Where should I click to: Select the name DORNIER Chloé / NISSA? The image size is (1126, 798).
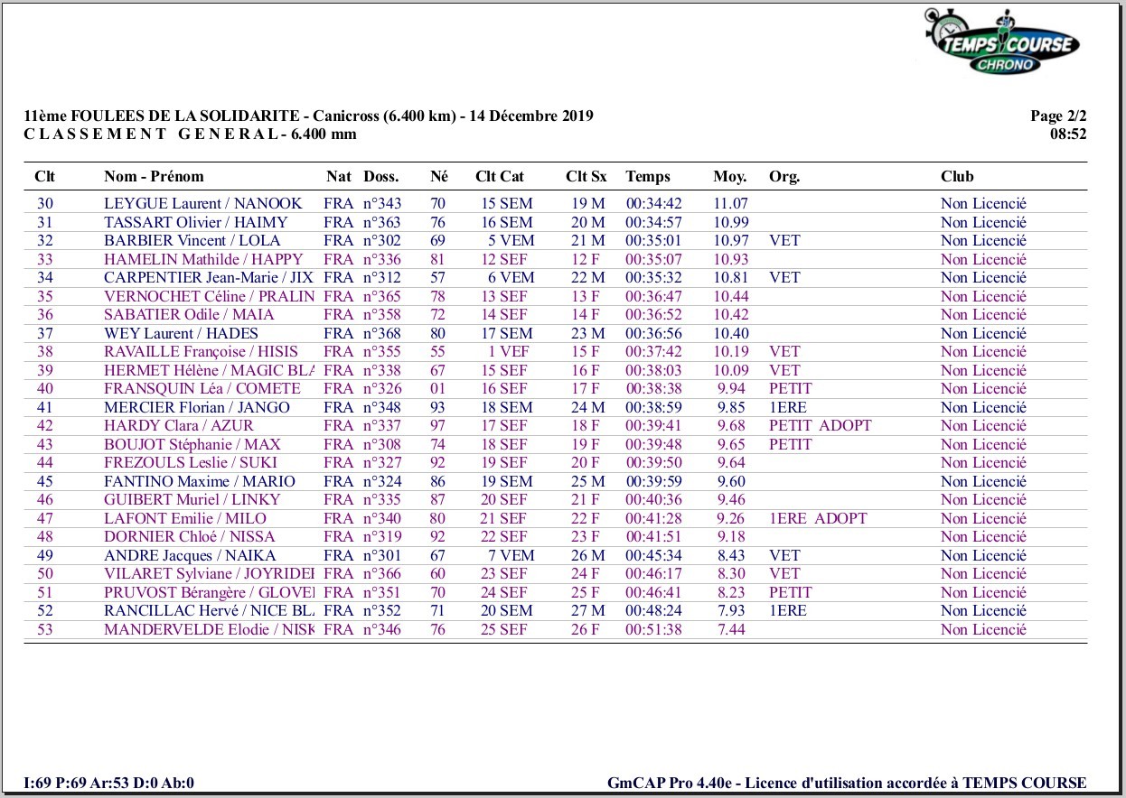pyautogui.click(x=191, y=537)
